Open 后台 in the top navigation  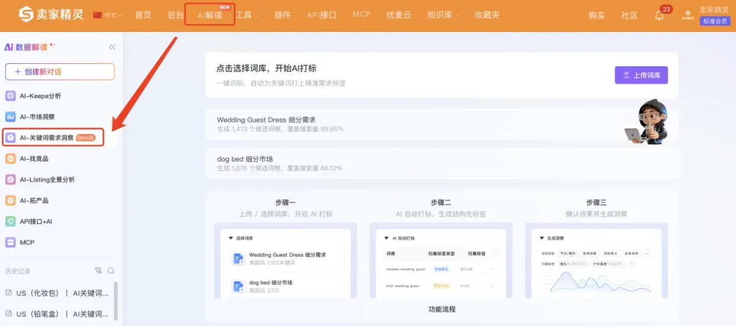coord(175,15)
